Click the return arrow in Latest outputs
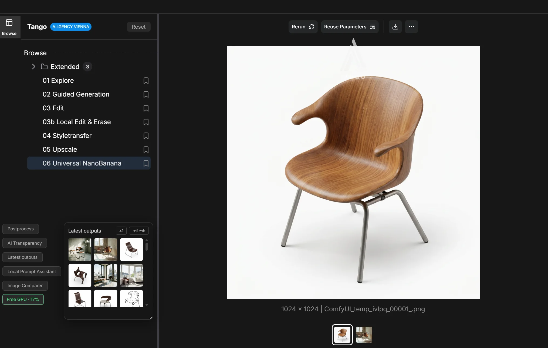Screen dimensions: 548x348 121,231
